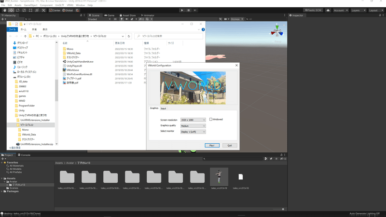Pause the Unity game playback
386x217 pixels.
pyautogui.click(x=189, y=10)
